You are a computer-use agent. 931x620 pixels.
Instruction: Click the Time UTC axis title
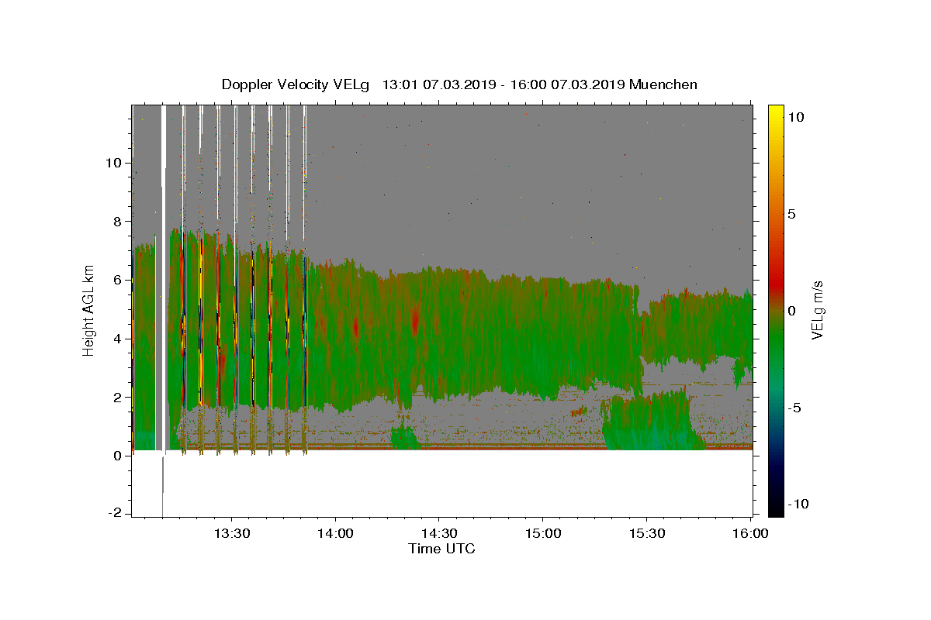tap(441, 549)
